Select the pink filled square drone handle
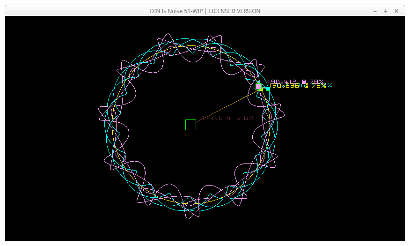The height and width of the screenshot is (246, 410). (258, 87)
